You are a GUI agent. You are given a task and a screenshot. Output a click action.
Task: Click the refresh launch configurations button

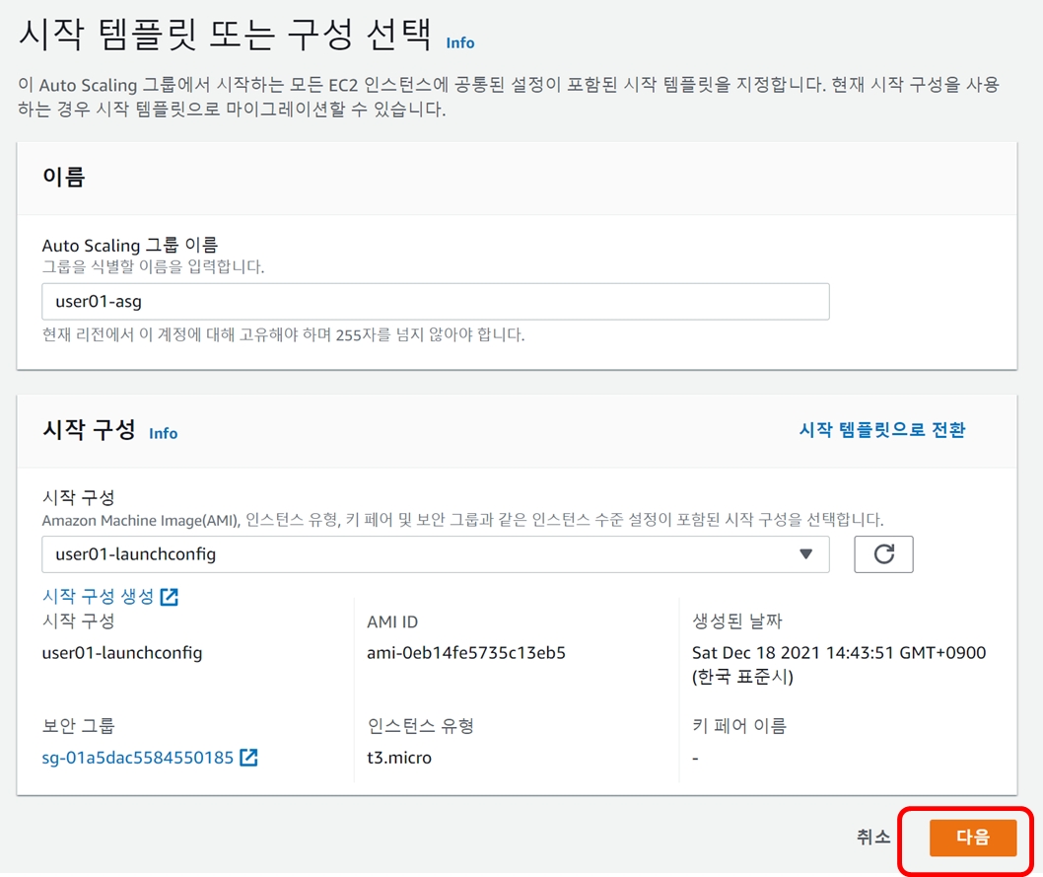(883, 554)
